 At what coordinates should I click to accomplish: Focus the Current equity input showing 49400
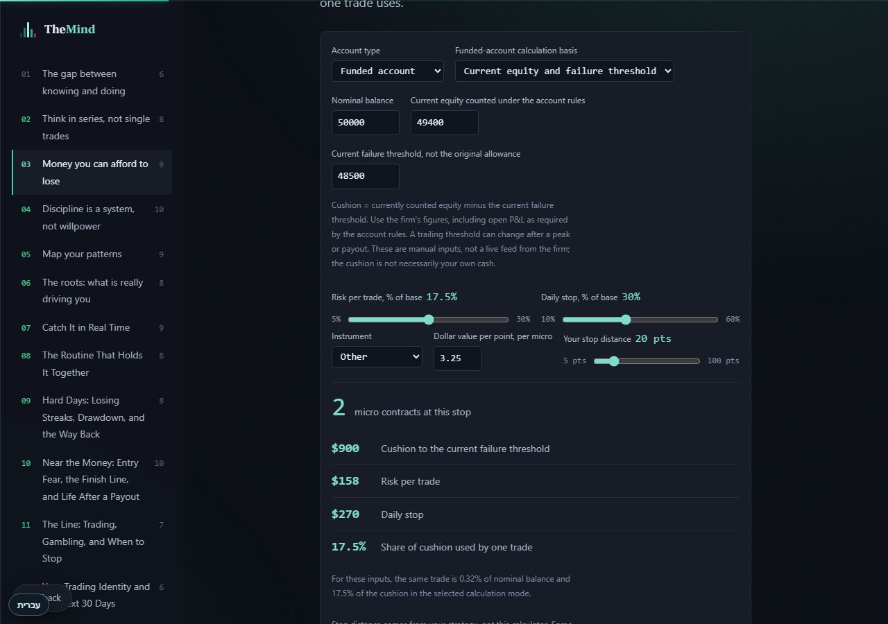click(x=445, y=123)
